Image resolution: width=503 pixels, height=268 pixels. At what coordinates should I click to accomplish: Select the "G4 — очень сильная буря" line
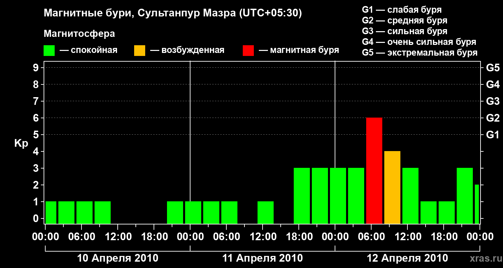pyautogui.click(x=419, y=42)
